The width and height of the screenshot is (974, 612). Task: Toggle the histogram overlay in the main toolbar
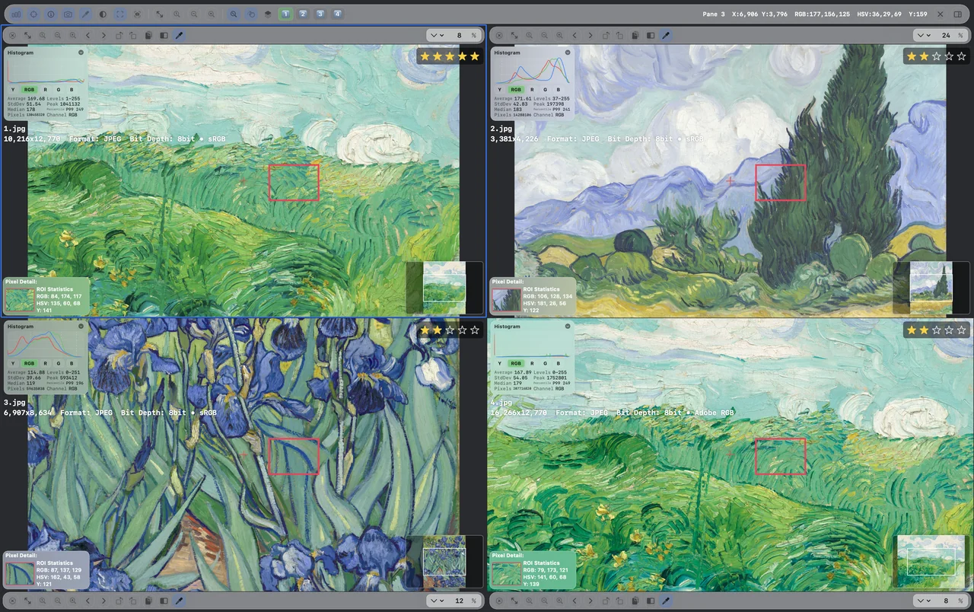(x=17, y=14)
